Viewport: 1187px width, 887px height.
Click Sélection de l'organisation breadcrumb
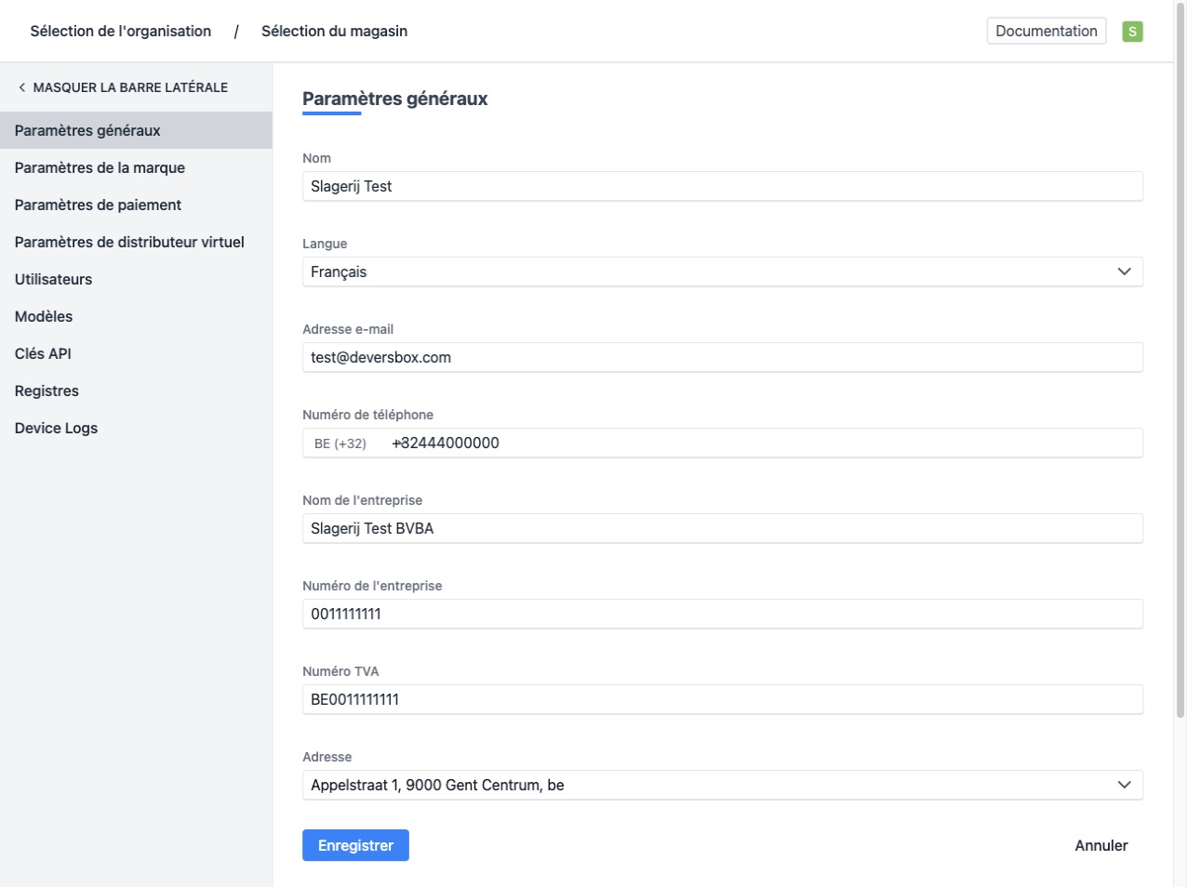(x=121, y=31)
